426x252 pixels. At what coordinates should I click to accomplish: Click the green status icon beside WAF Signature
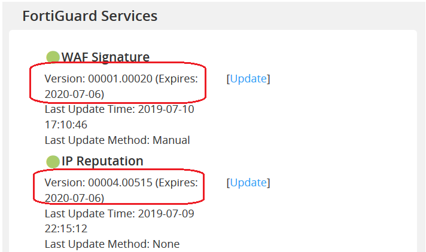[x=53, y=57]
